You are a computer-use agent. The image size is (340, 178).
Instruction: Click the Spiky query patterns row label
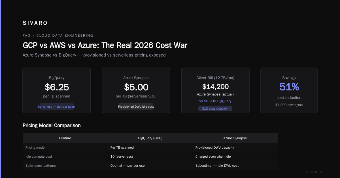(x=41, y=166)
